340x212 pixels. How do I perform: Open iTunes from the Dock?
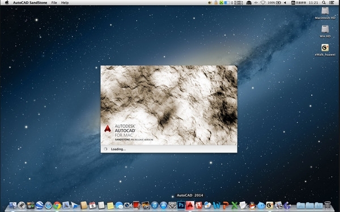tap(155, 205)
